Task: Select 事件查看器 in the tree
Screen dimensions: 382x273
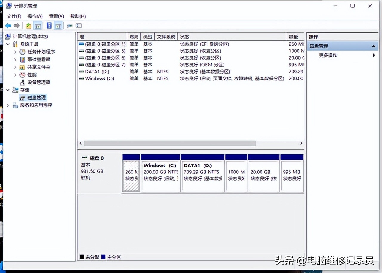Action: (x=39, y=59)
